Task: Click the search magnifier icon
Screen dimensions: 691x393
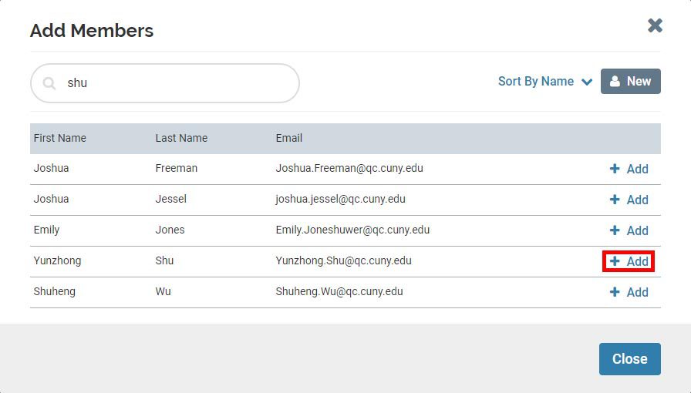Action: pos(49,83)
